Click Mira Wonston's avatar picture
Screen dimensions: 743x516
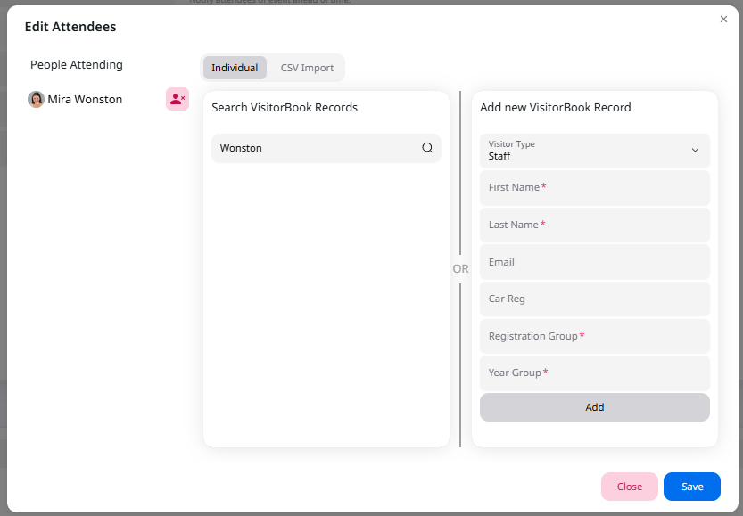tap(36, 100)
